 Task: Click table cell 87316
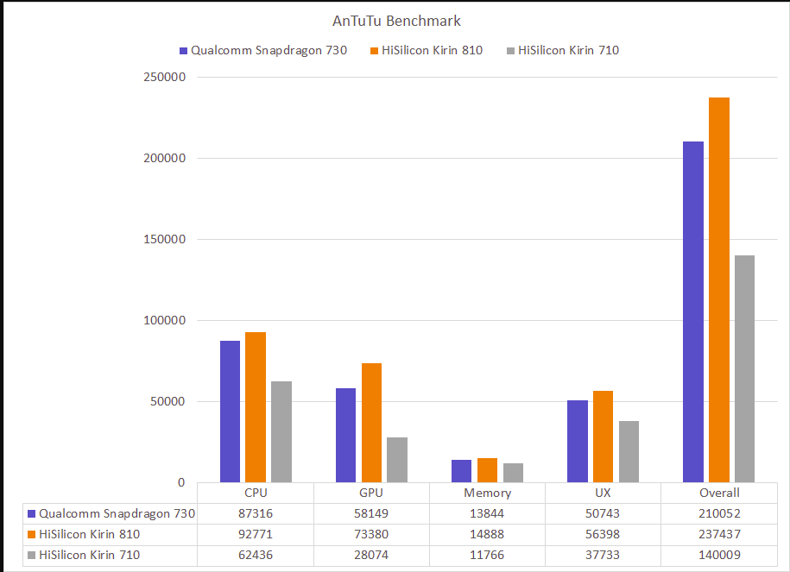[256, 513]
